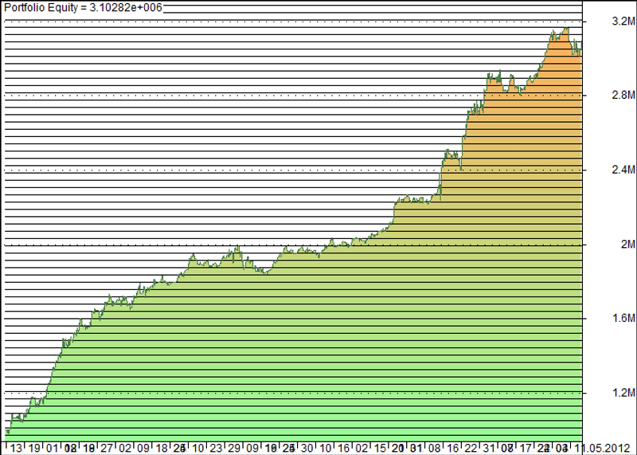Click the 1.6M y-axis label
This screenshot has height=455, width=637.
623,318
